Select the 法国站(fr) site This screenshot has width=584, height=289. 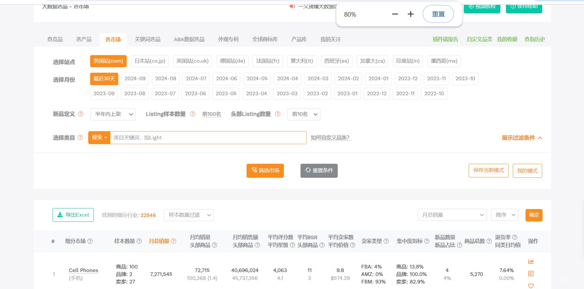pos(268,61)
